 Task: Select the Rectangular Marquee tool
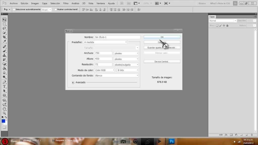(4, 24)
